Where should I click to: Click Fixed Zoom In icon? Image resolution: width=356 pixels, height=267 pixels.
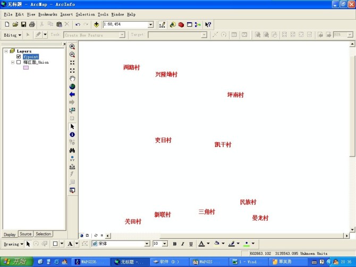[72, 63]
